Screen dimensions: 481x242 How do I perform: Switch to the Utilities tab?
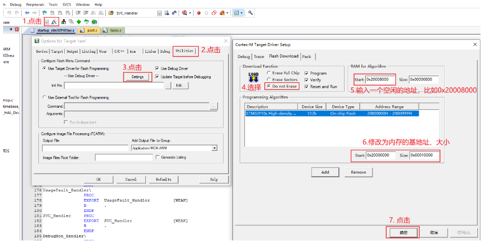(x=184, y=51)
